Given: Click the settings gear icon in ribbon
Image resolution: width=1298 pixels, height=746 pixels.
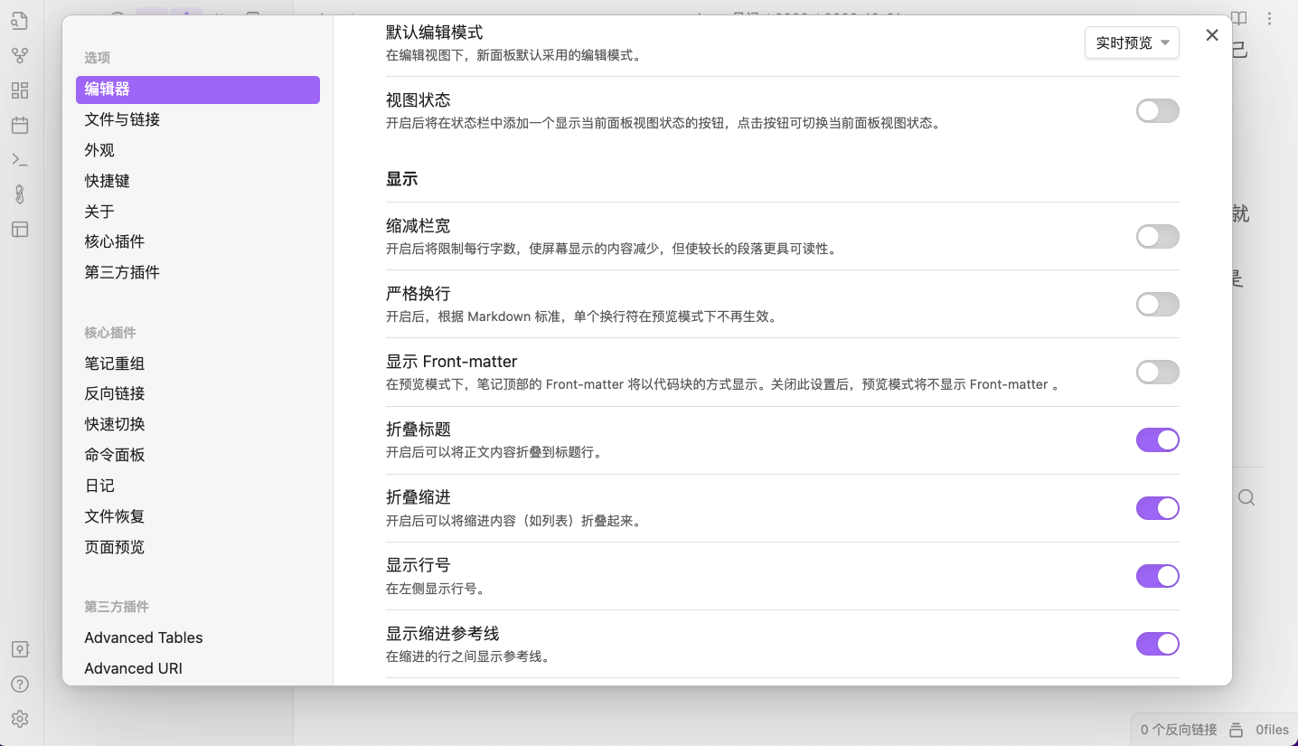Looking at the screenshot, I should point(20,719).
